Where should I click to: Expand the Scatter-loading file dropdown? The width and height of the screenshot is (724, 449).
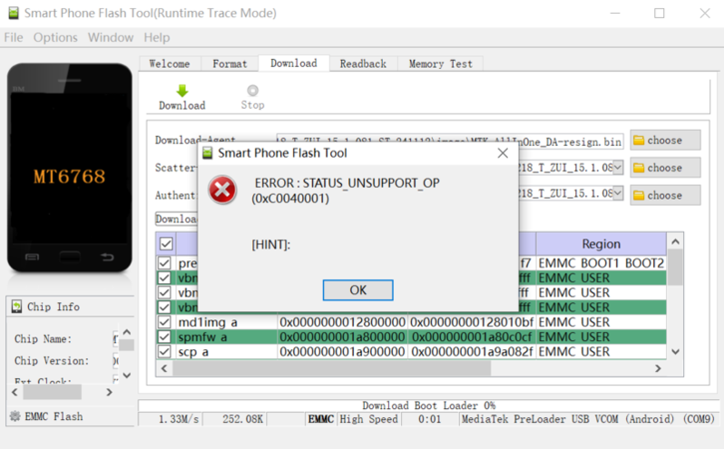(x=617, y=168)
